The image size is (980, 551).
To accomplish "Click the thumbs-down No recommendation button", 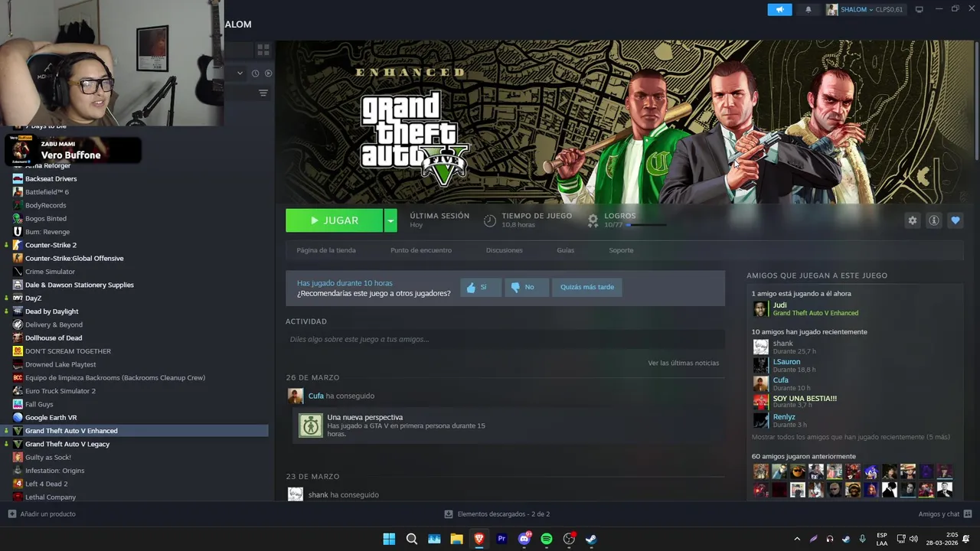I will click(x=526, y=287).
